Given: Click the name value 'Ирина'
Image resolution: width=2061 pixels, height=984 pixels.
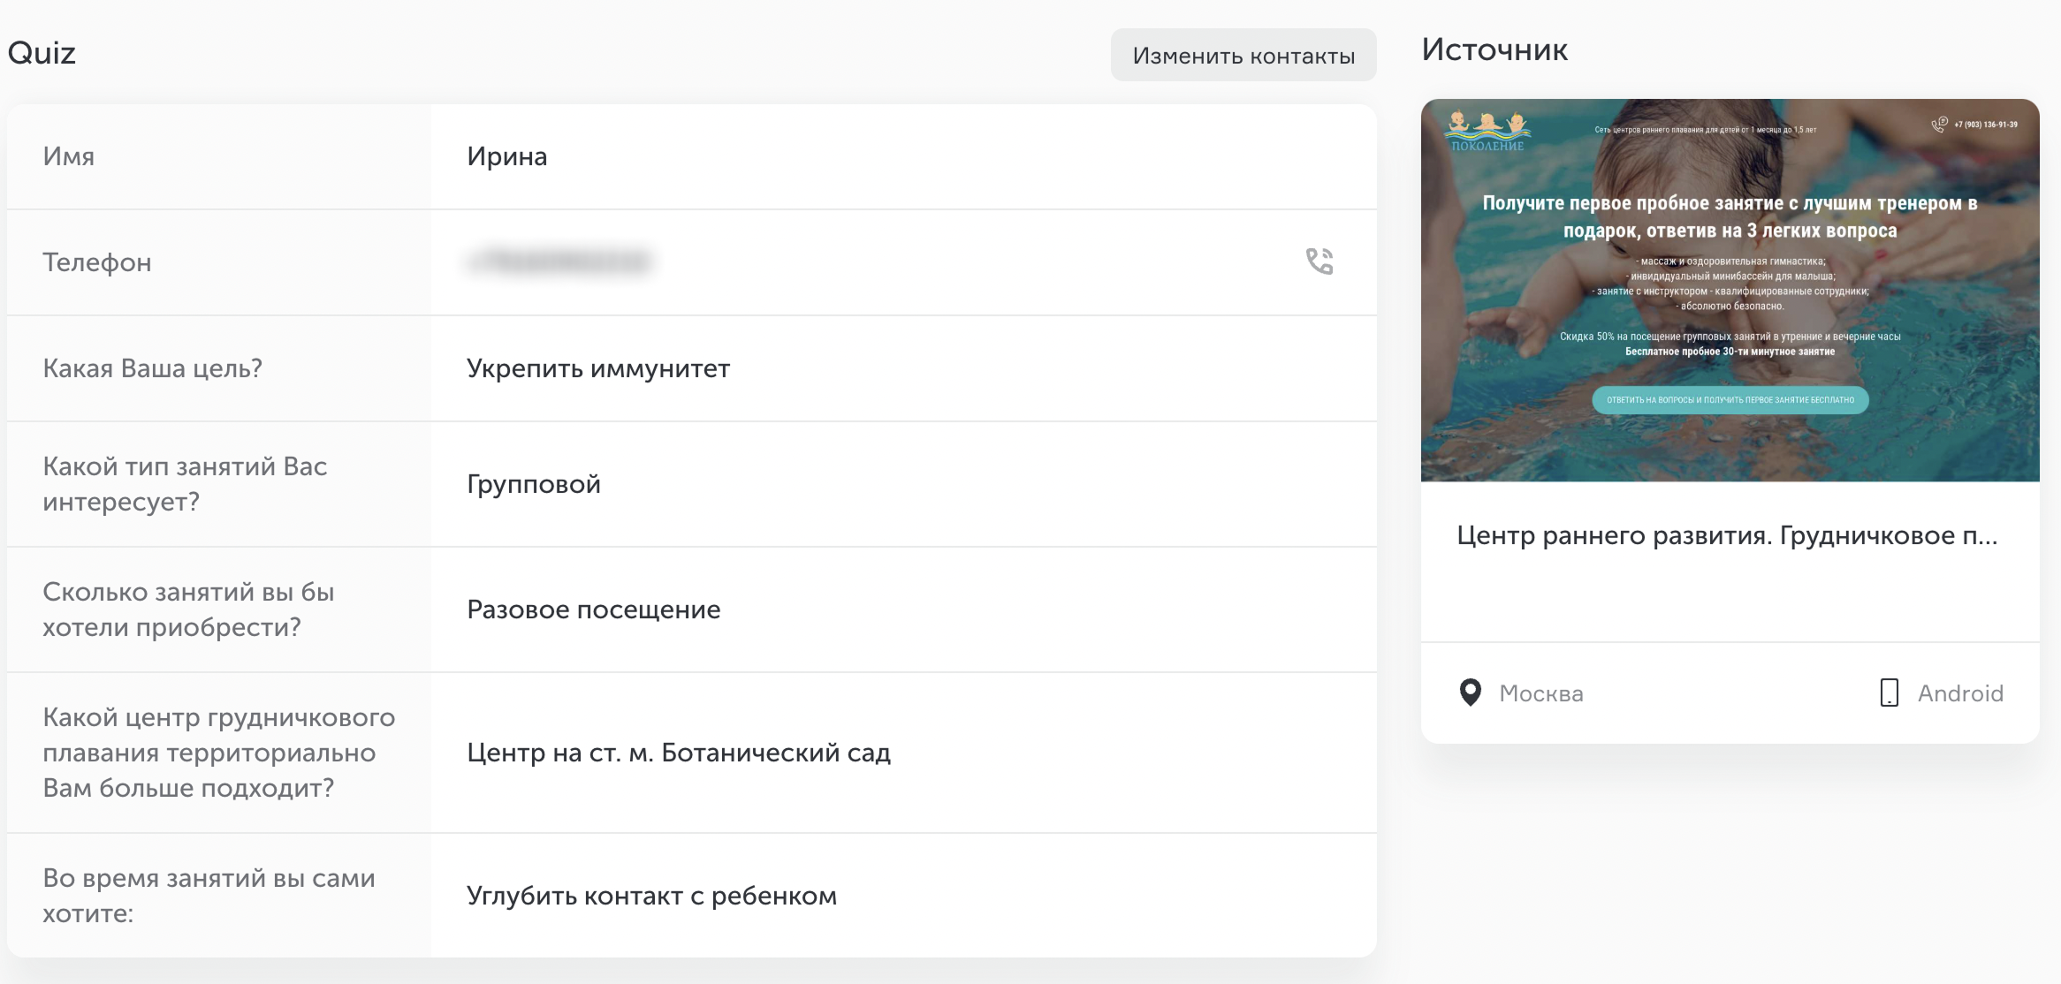Looking at the screenshot, I should click(507, 156).
